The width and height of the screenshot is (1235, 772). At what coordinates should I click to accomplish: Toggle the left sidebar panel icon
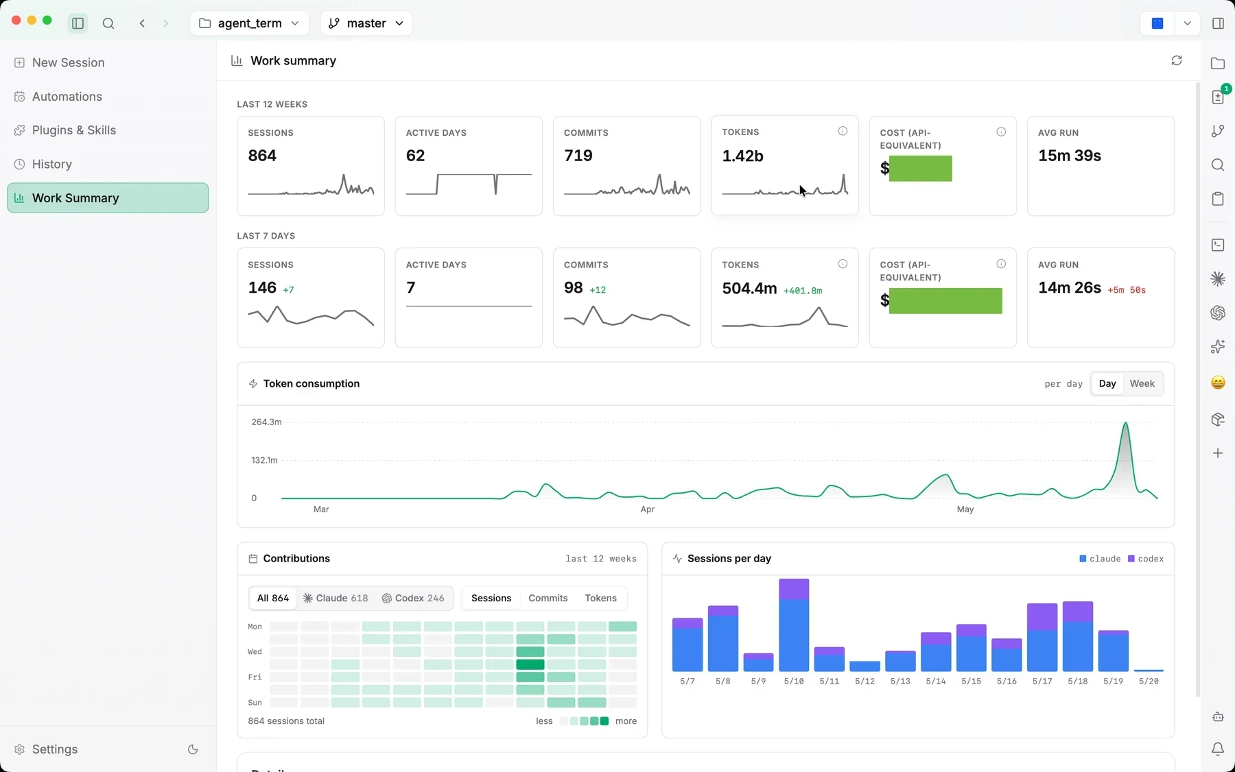pos(78,23)
